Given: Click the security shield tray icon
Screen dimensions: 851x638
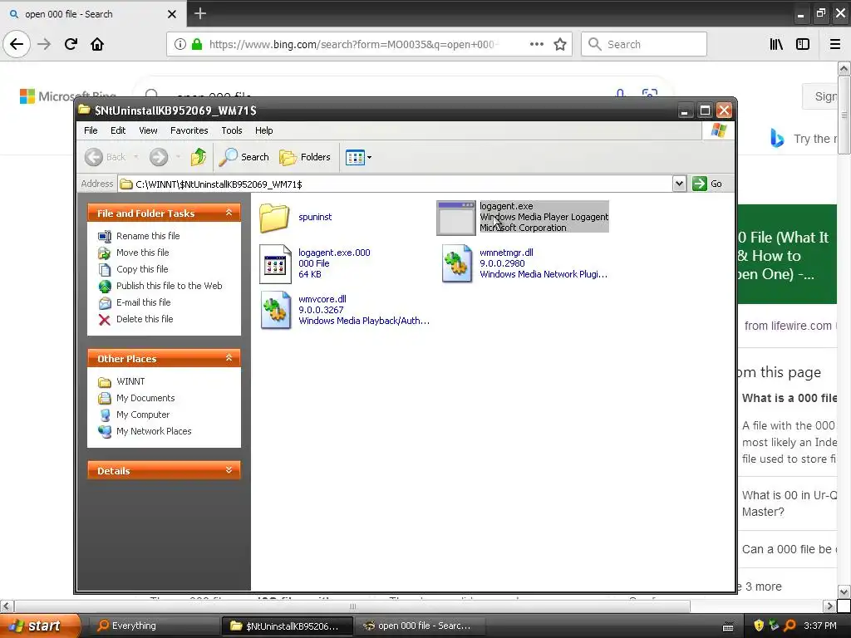Looking at the screenshot, I should coord(759,626).
